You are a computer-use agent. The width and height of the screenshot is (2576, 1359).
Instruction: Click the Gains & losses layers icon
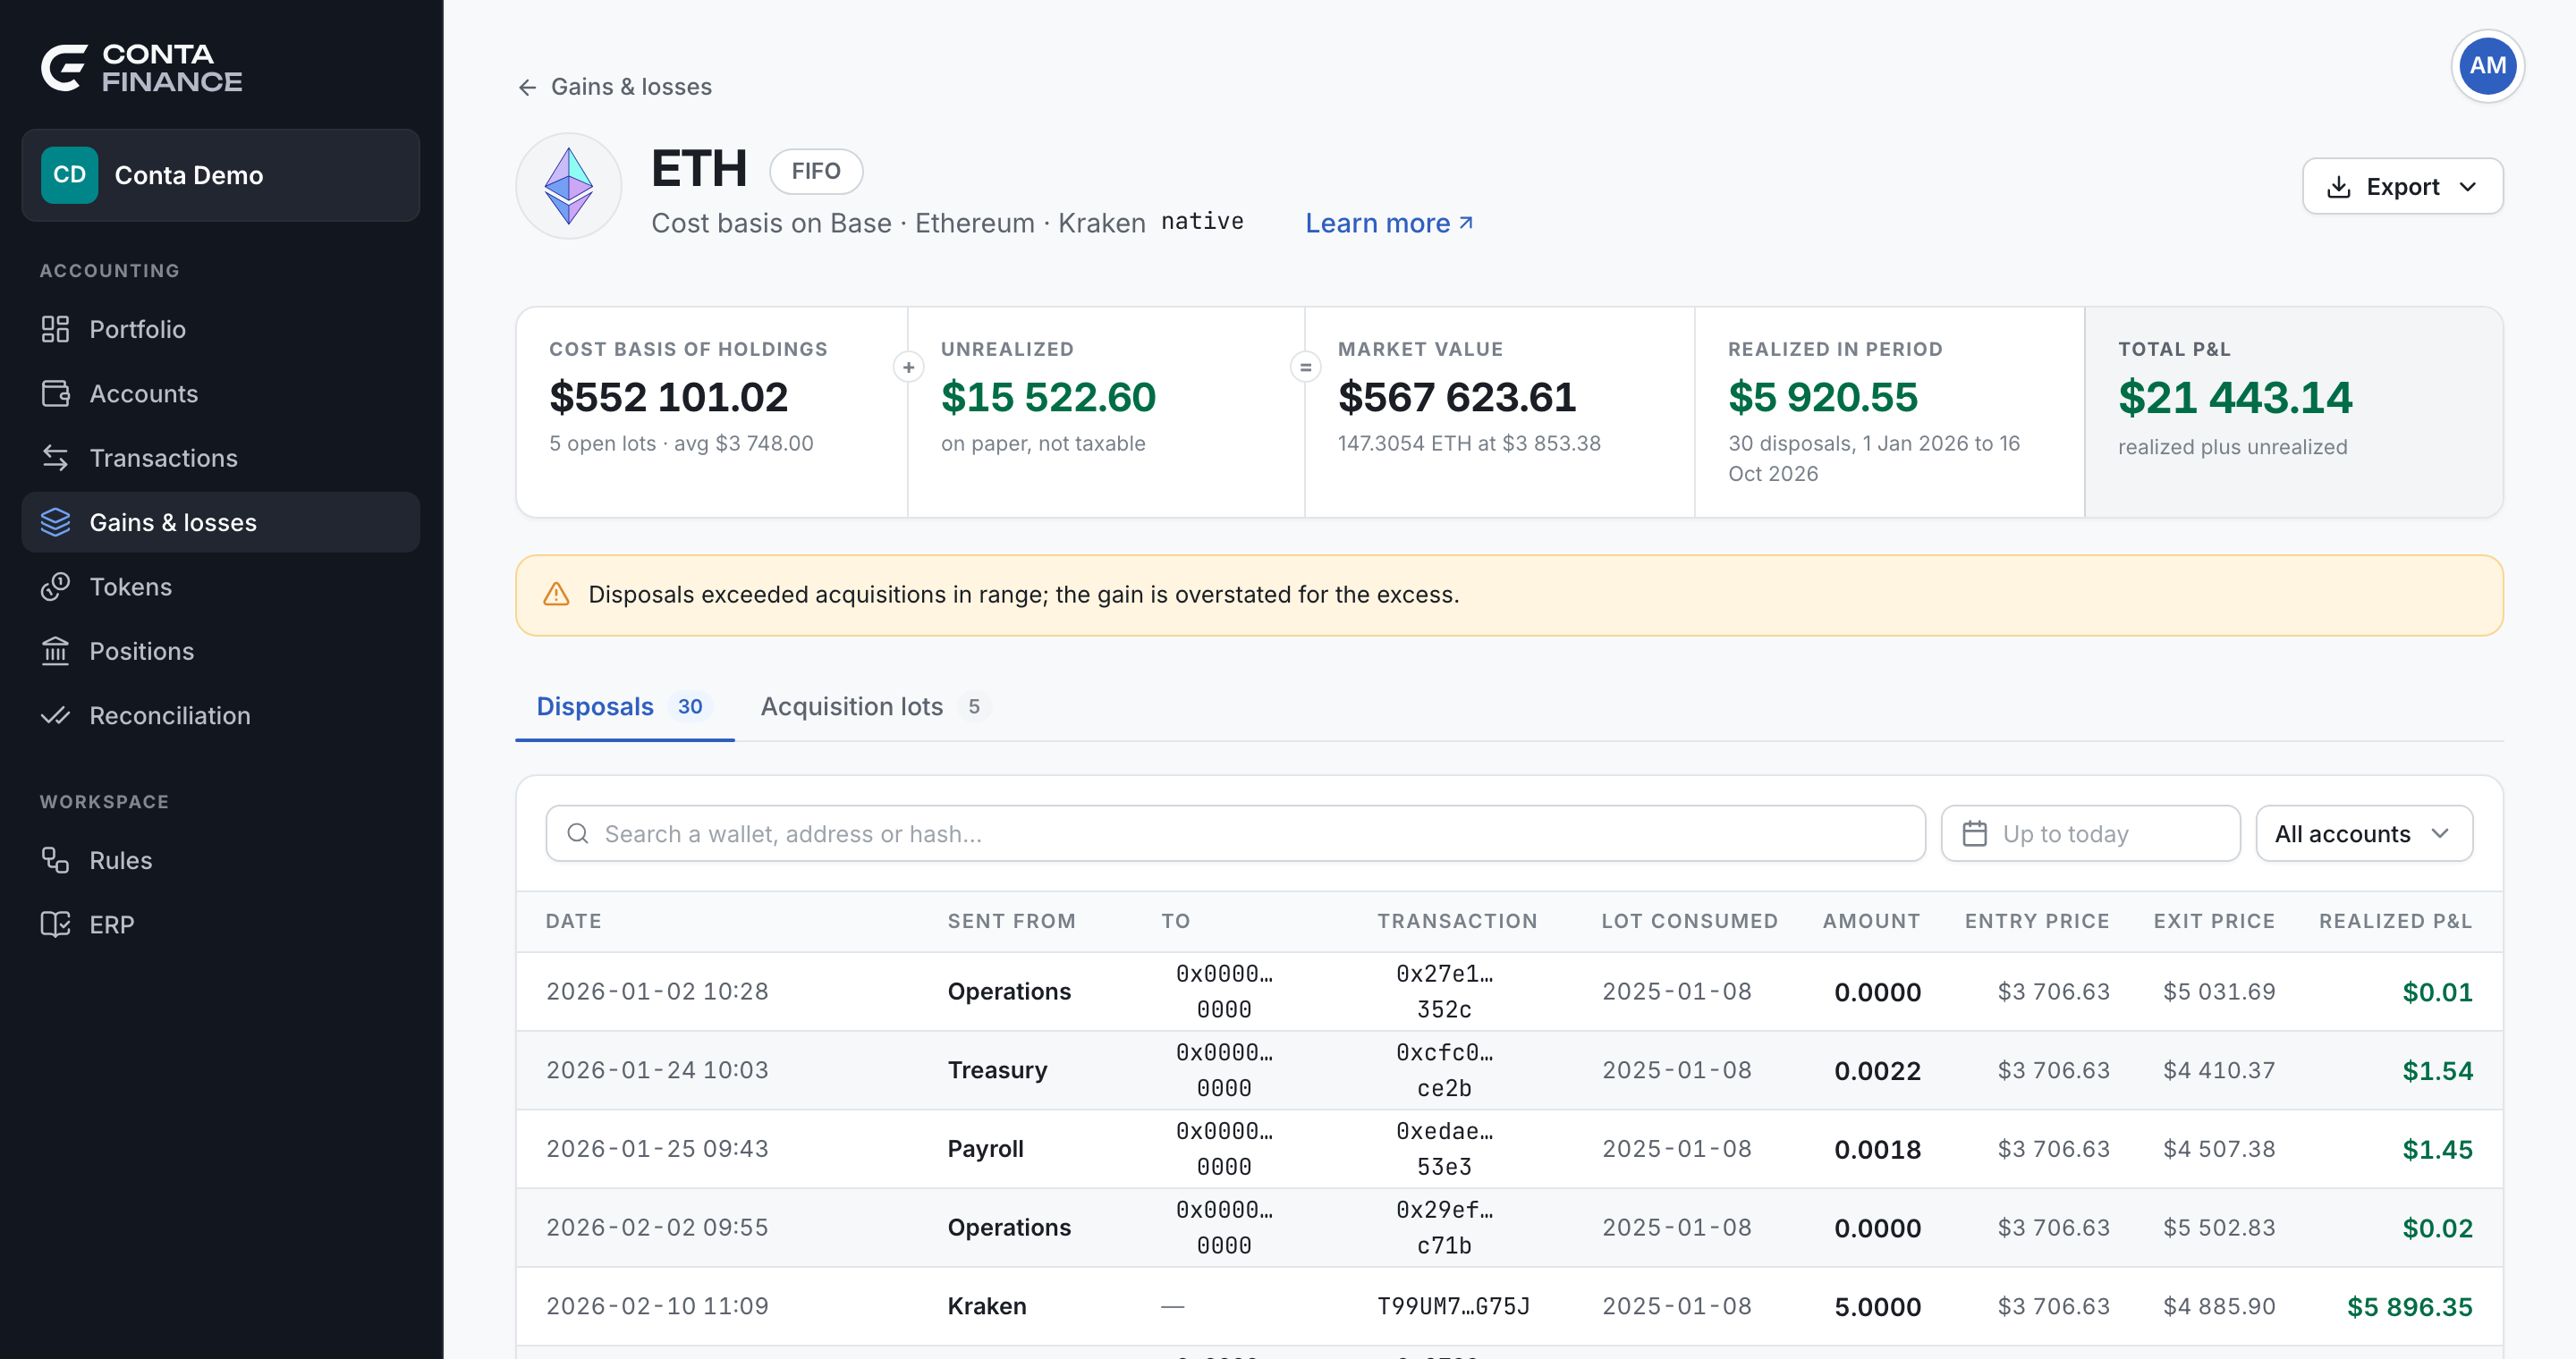click(x=55, y=521)
